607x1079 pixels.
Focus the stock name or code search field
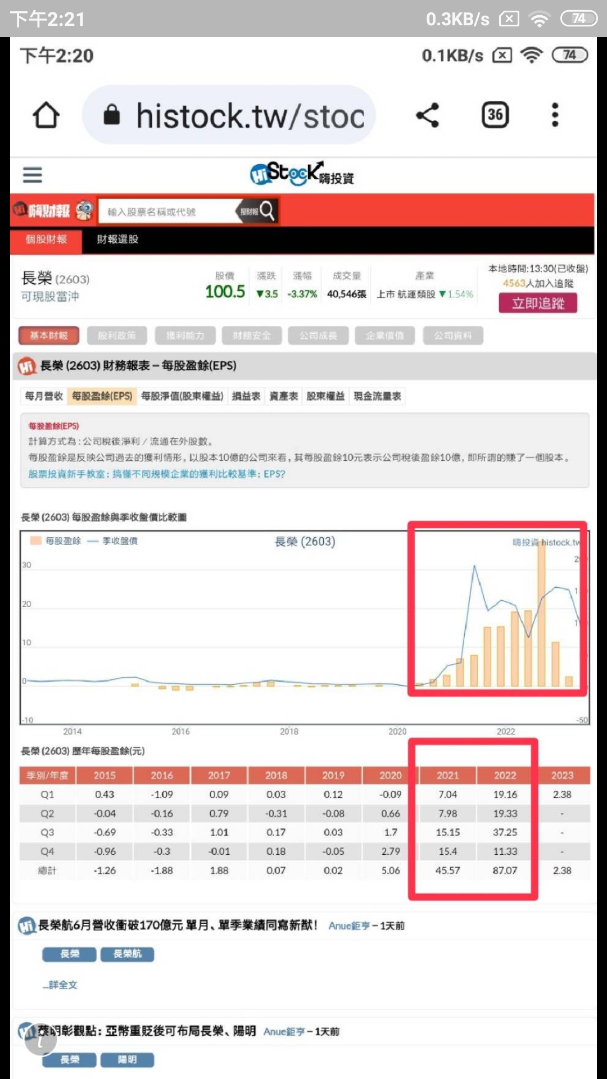tap(169, 212)
